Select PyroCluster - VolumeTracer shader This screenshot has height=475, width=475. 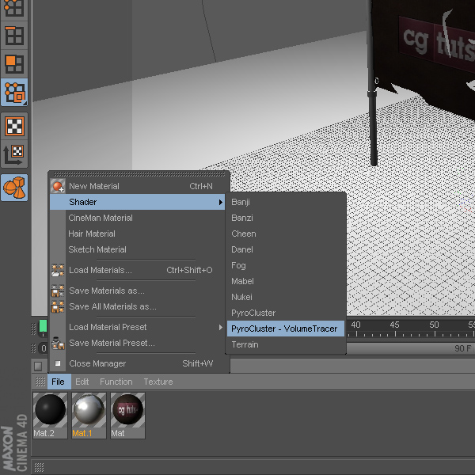(x=286, y=329)
